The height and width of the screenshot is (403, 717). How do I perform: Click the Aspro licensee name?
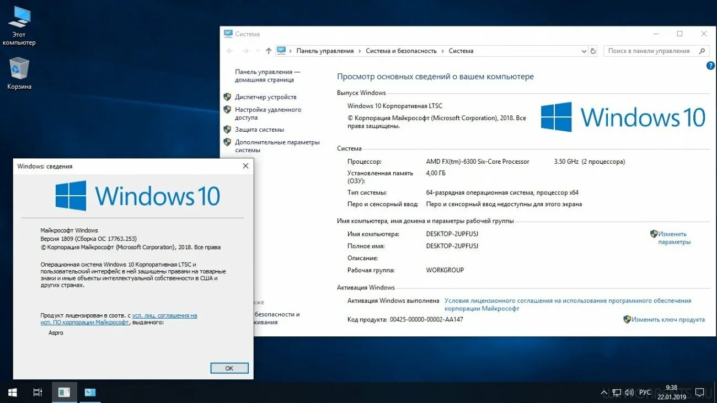coord(56,333)
